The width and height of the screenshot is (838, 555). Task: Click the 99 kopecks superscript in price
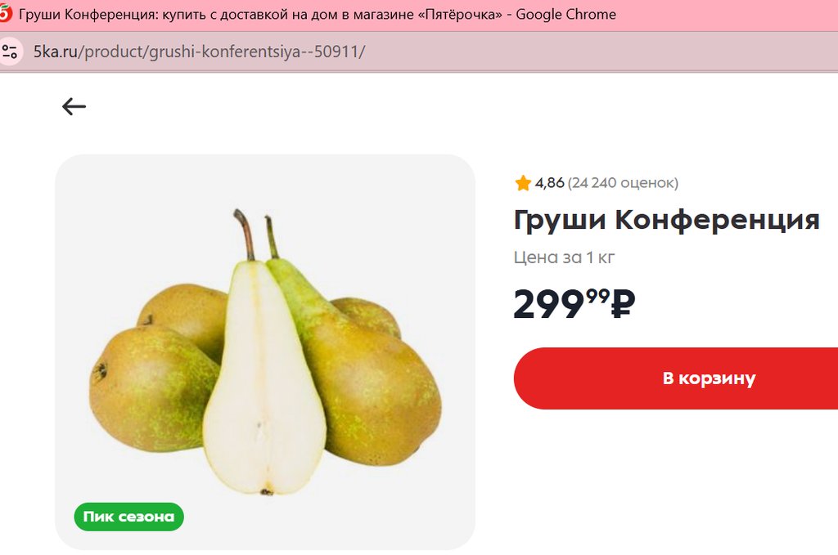click(598, 295)
